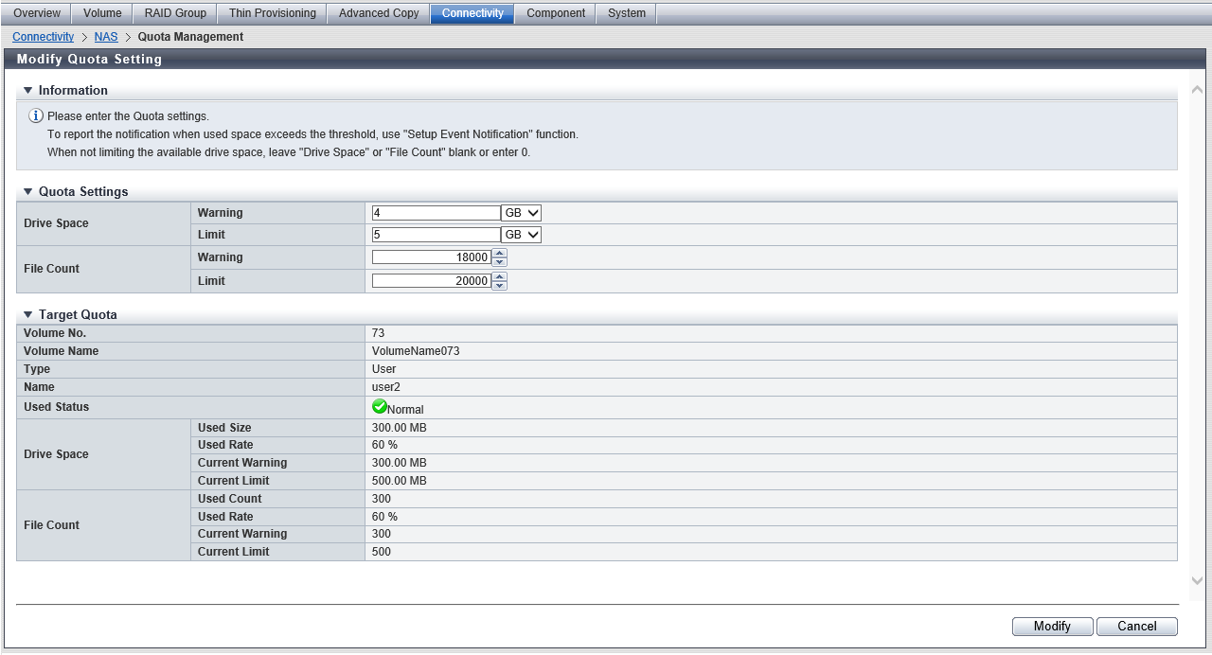Go to the Advanced Copy tab
1212x655 pixels.
(x=379, y=13)
